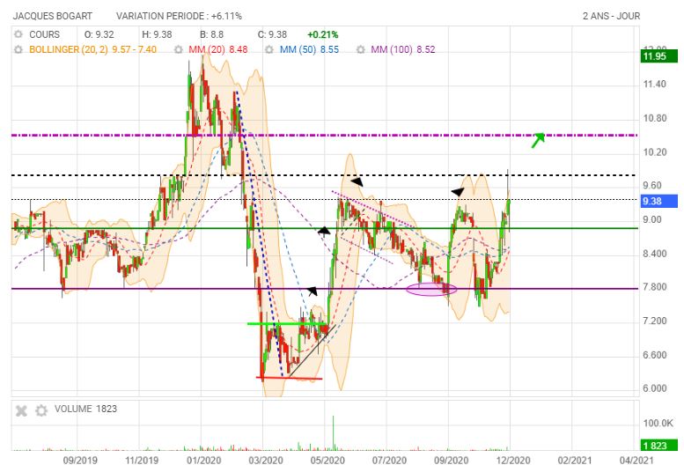Click the 09/2020 date axis label

(x=452, y=460)
